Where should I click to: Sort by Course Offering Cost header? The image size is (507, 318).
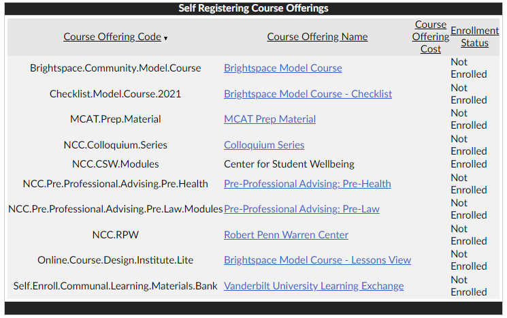pyautogui.click(x=430, y=37)
